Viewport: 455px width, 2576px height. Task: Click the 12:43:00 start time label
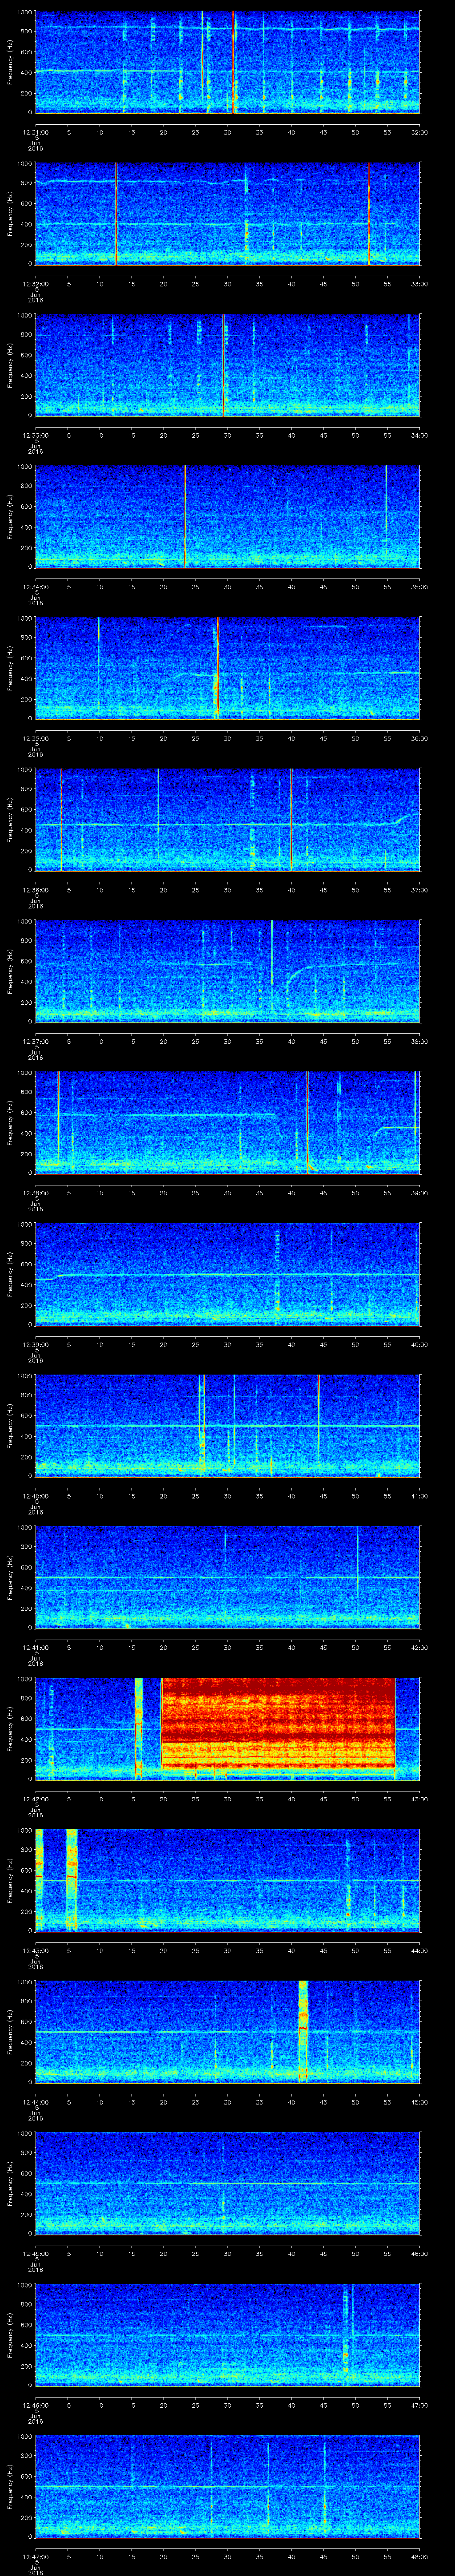click(x=36, y=1950)
